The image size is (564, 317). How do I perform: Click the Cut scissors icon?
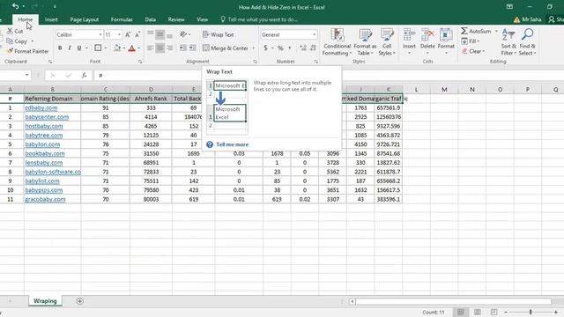point(10,32)
